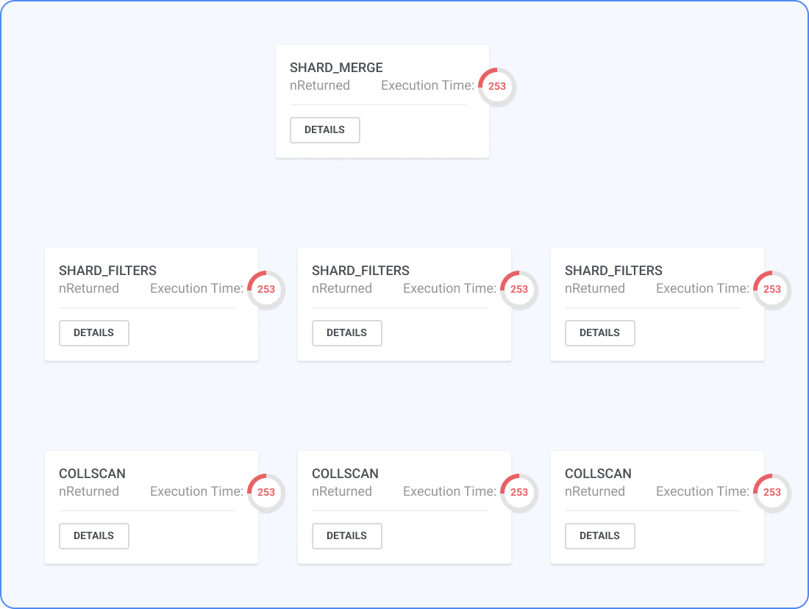
Task: Select the middle SHARD_FILTERS stage title
Action: pos(360,271)
